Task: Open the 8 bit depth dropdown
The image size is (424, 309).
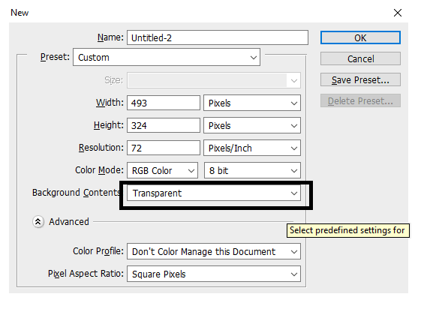Action: coord(252,170)
